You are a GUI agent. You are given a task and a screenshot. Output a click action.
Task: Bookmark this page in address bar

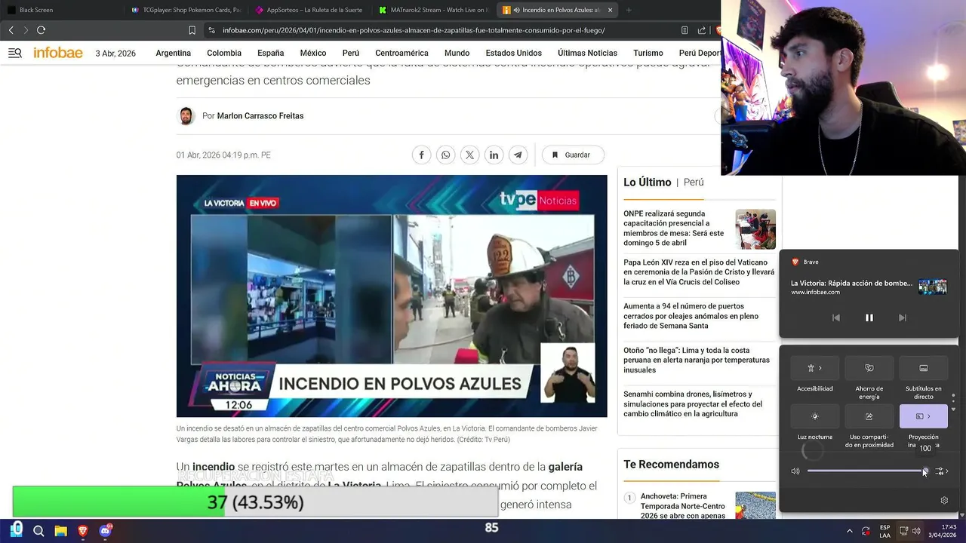coord(192,30)
